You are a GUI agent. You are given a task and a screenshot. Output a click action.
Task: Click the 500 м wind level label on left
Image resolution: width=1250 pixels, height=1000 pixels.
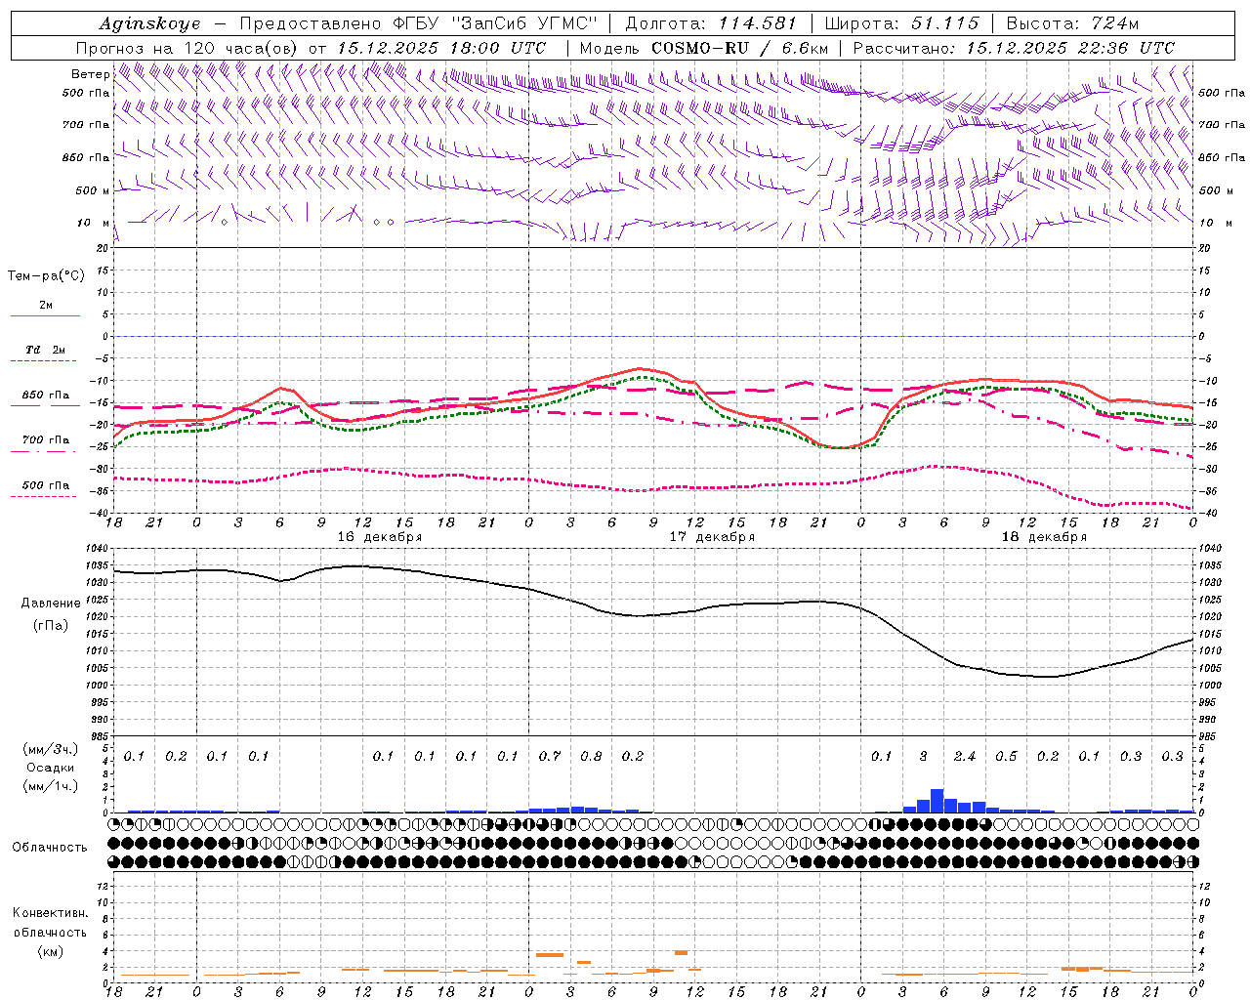pyautogui.click(x=93, y=191)
